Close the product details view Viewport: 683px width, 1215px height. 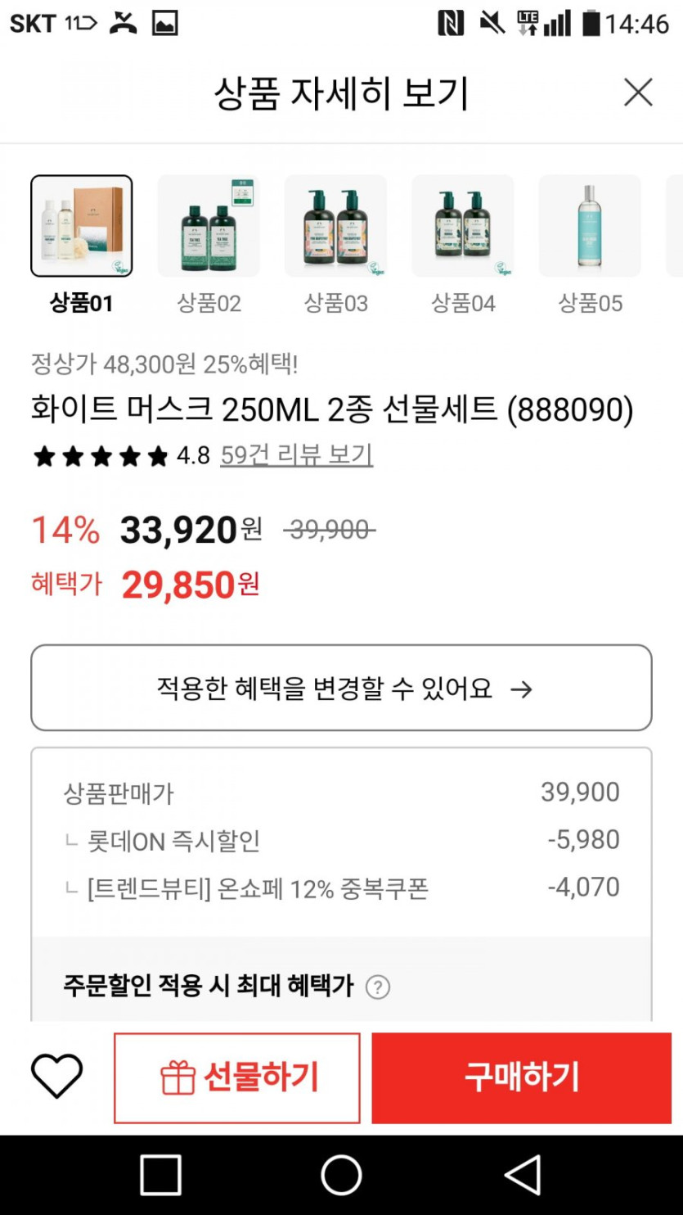click(638, 93)
